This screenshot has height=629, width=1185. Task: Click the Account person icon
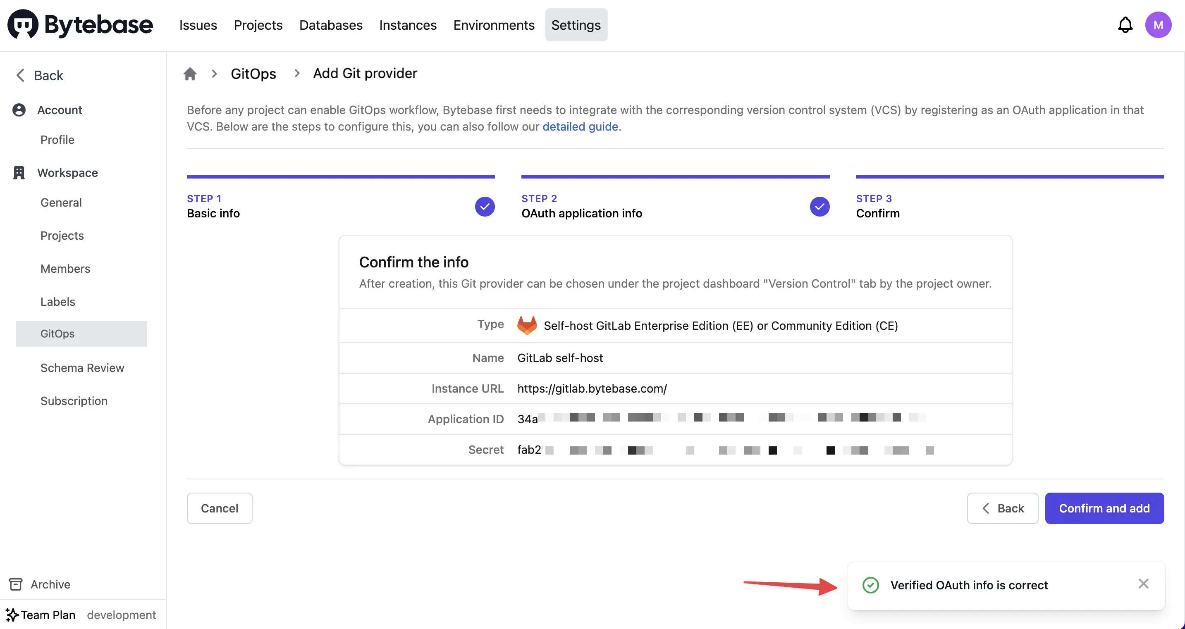click(x=19, y=110)
